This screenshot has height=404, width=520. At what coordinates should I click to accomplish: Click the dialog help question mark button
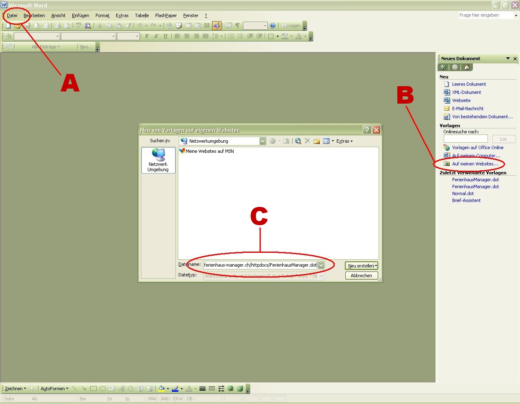point(367,130)
